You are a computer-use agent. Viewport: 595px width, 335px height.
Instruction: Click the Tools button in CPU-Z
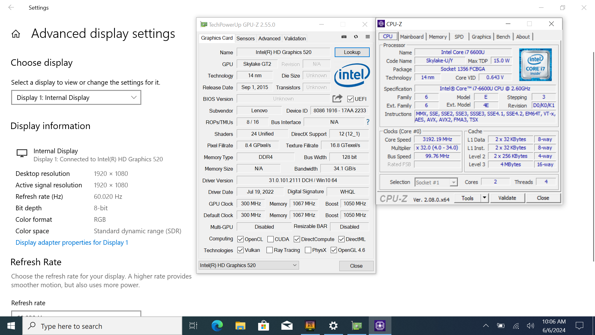click(467, 198)
